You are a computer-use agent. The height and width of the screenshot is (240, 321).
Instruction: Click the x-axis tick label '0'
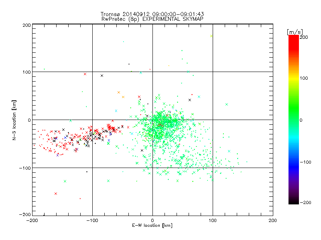152,220
